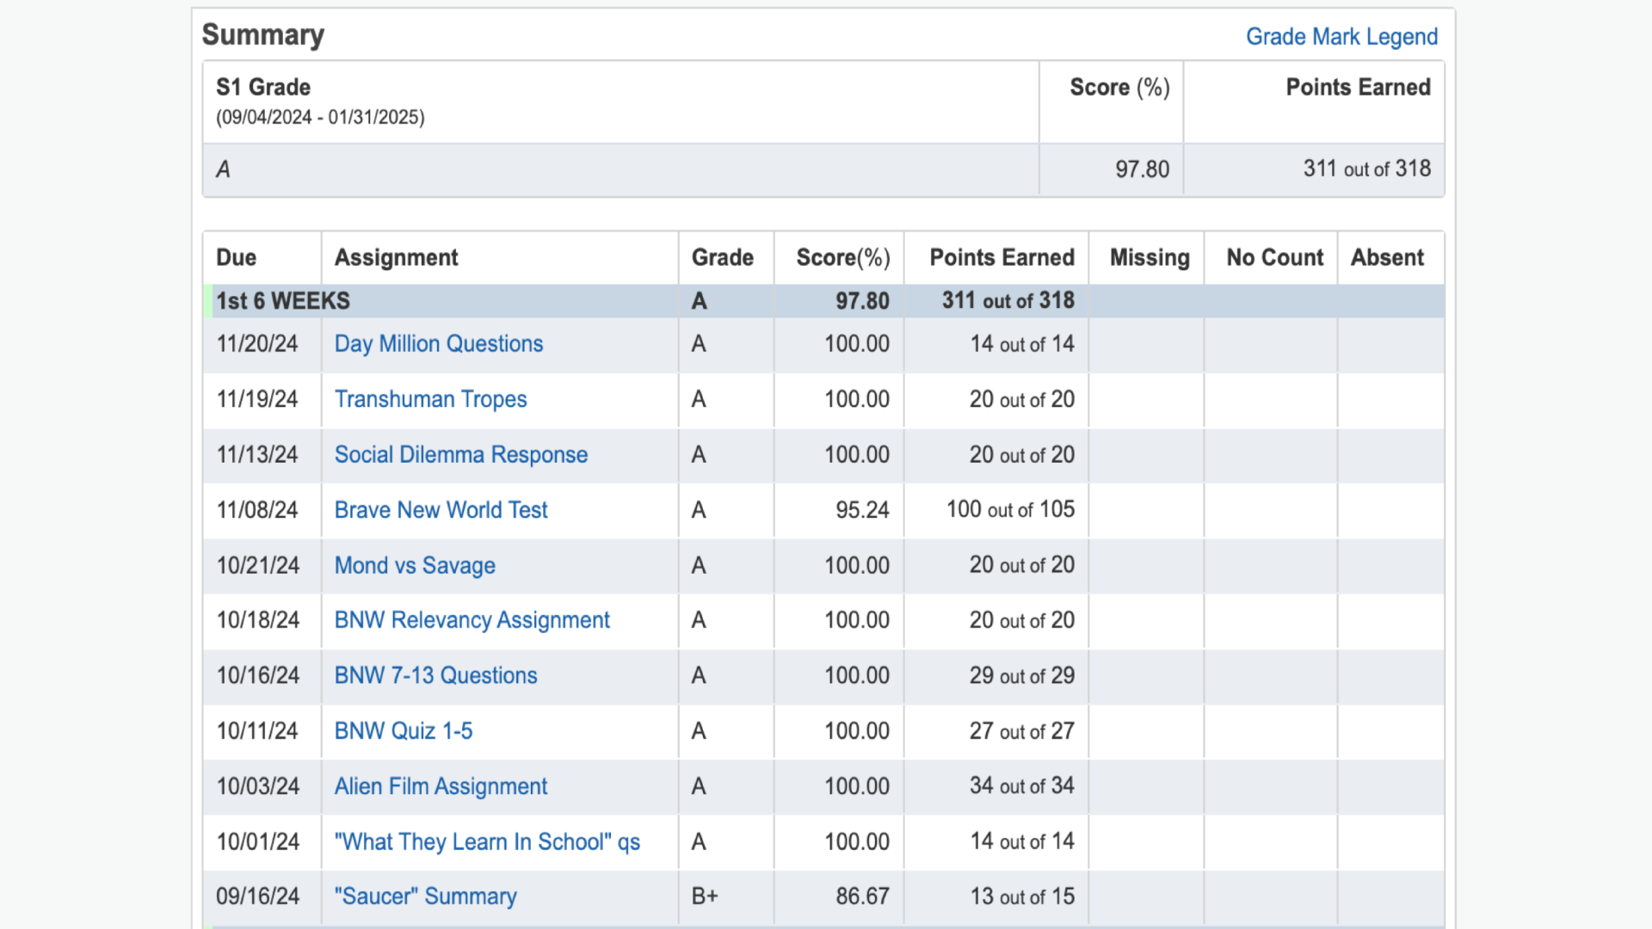Click BNW 7-13 Questions link
Screen dimensions: 1652x929
click(x=435, y=676)
